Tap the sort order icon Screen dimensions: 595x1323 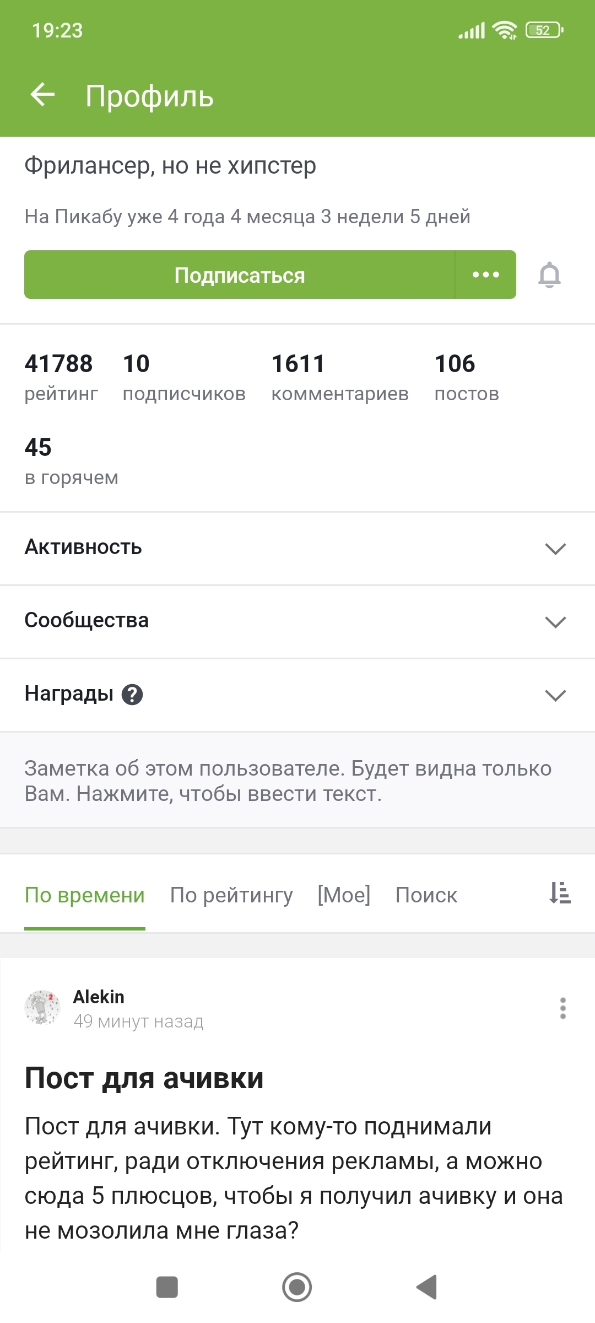point(560,892)
